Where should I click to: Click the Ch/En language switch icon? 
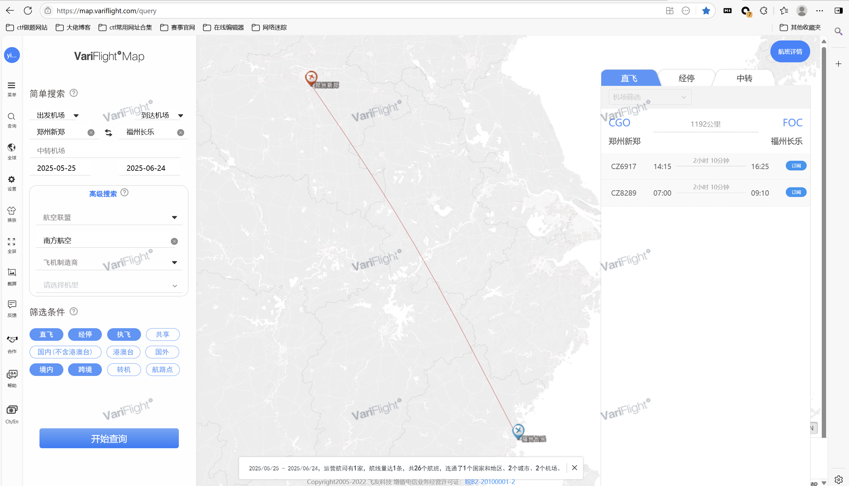pos(12,409)
